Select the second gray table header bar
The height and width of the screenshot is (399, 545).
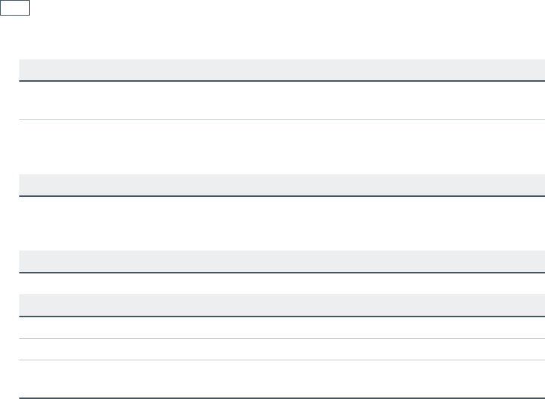click(x=282, y=185)
